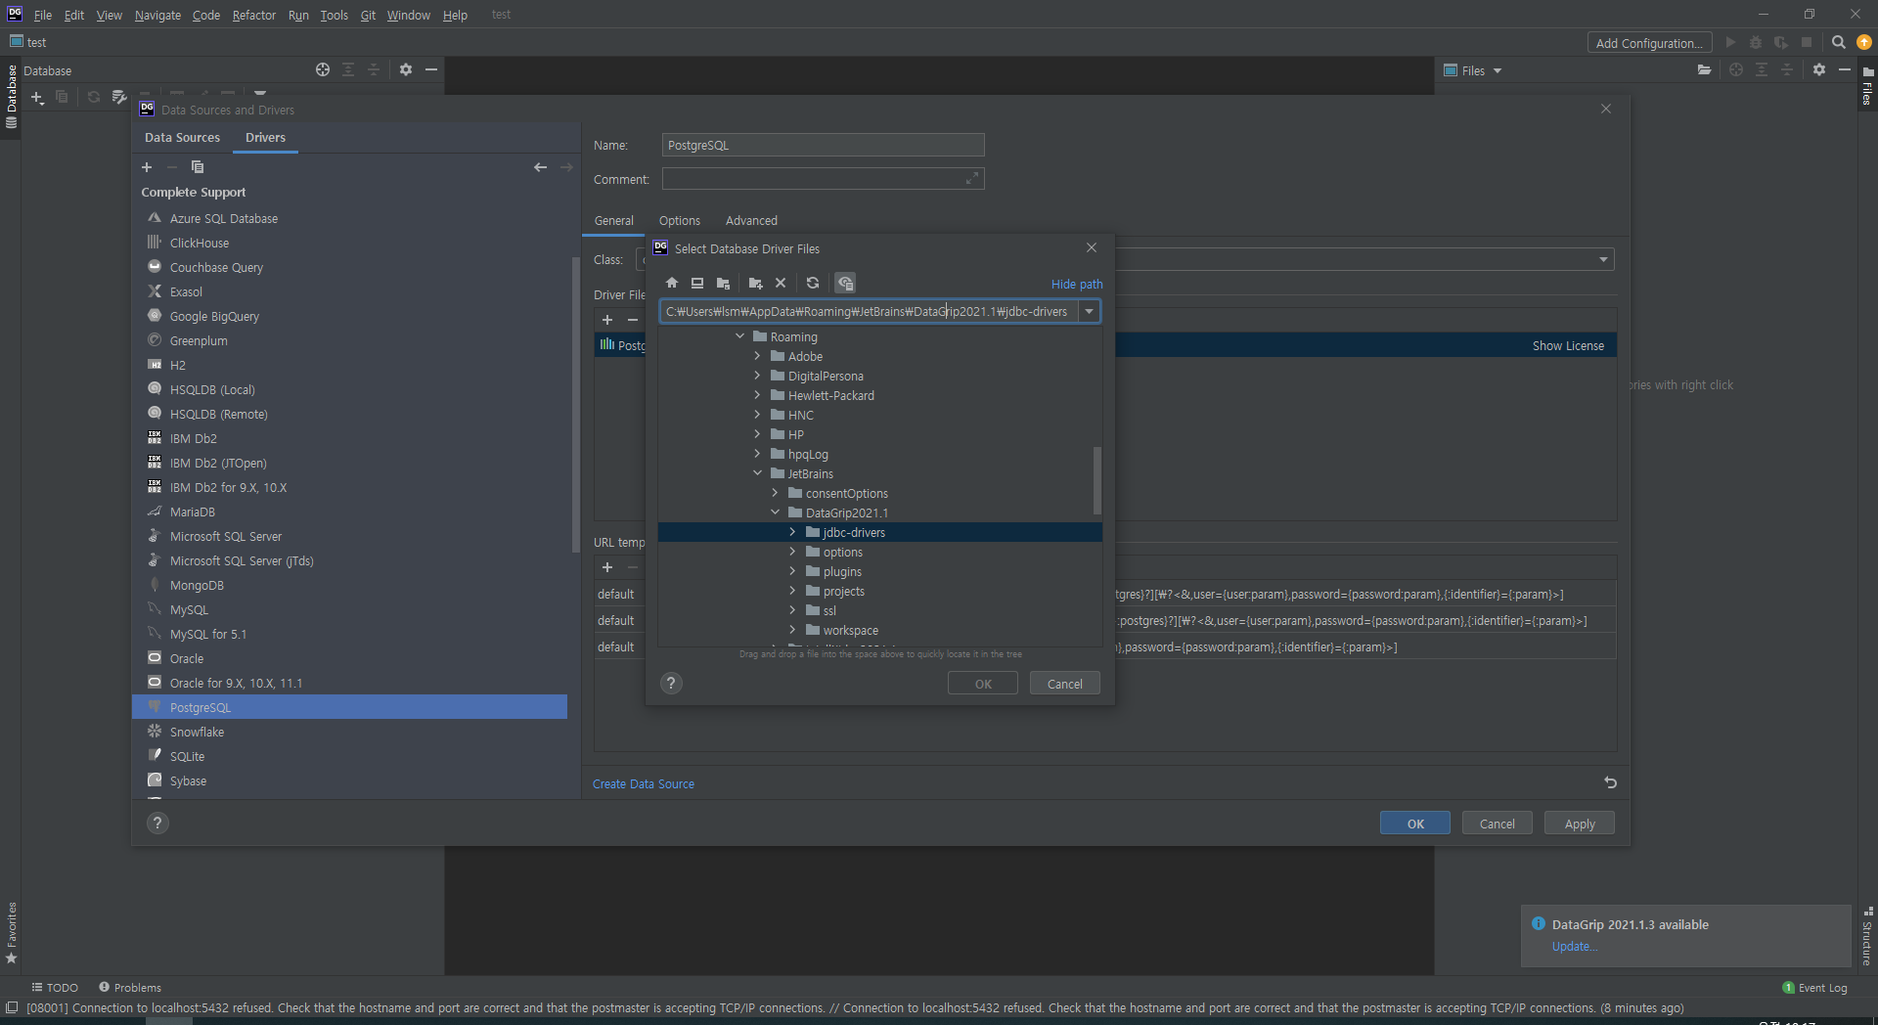Image resolution: width=1878 pixels, height=1025 pixels.
Task: Select the options folder
Action: tap(842, 552)
